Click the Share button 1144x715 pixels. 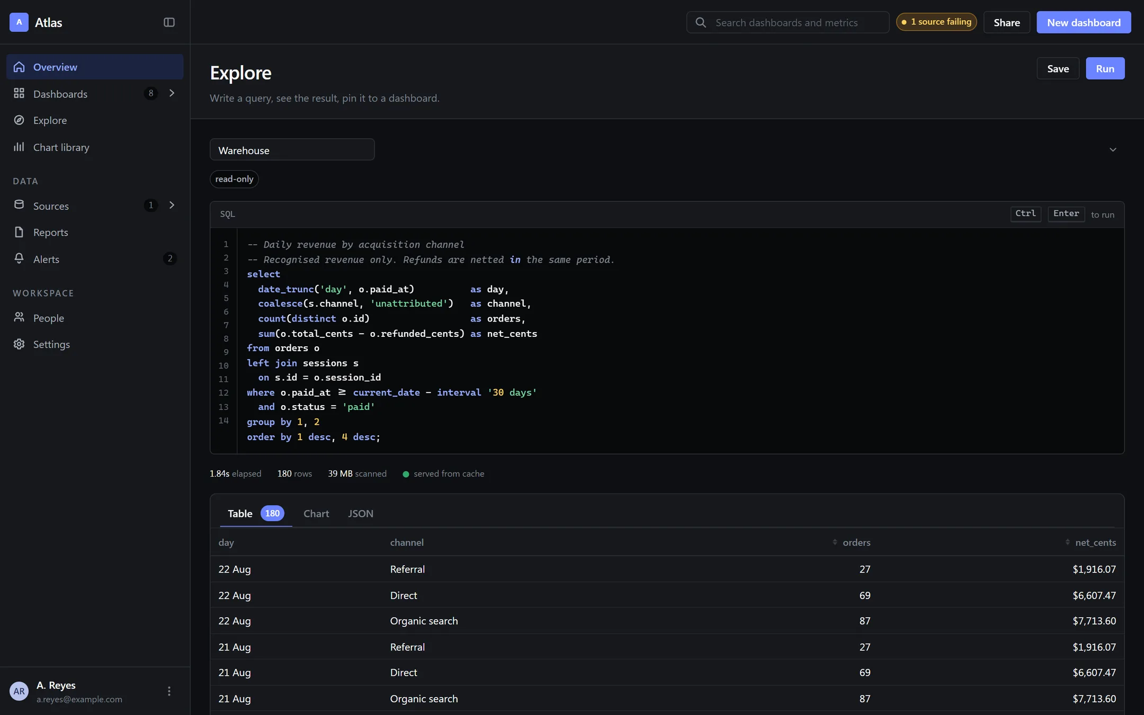click(1006, 22)
